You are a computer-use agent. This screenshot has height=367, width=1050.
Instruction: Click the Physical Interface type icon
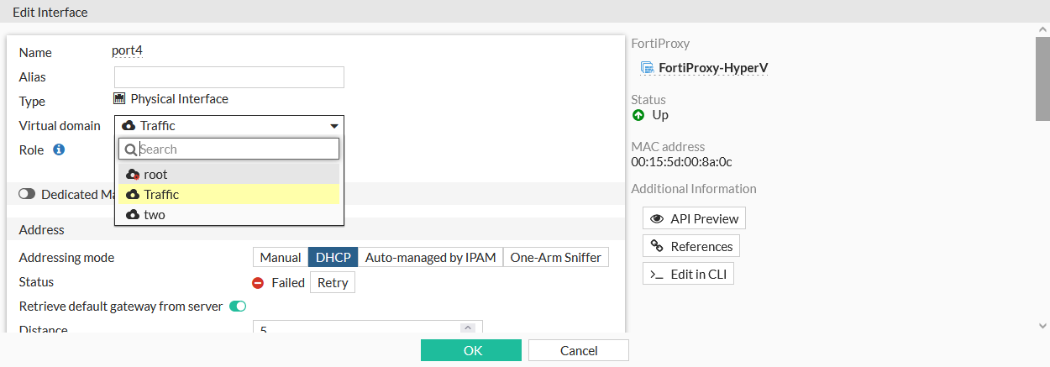click(x=119, y=98)
